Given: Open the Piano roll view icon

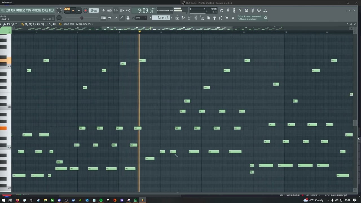Looking at the screenshot, I should point(183,18).
